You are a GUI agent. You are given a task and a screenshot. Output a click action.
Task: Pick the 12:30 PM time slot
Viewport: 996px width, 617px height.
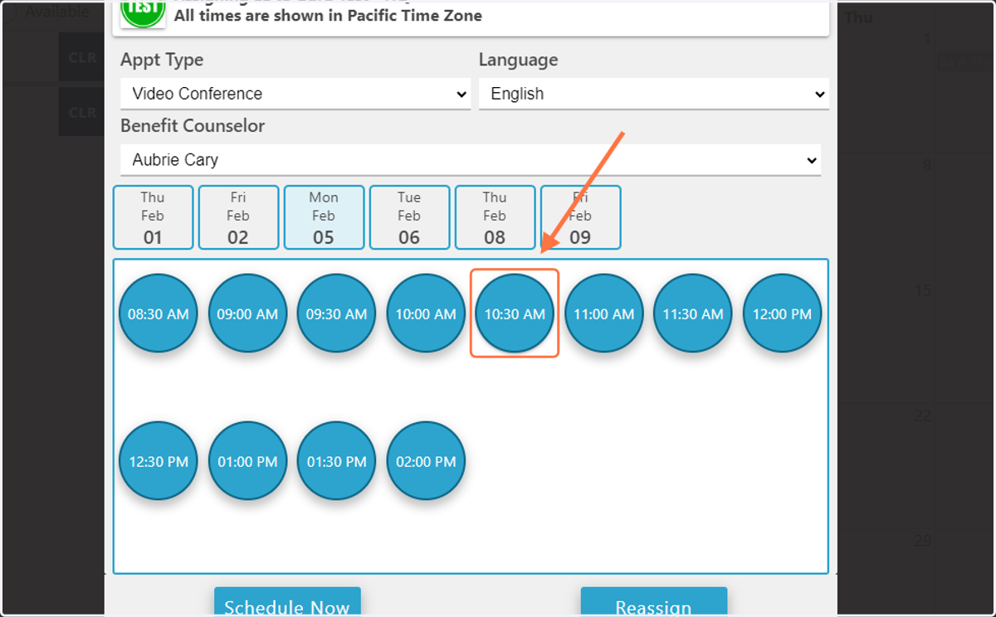click(159, 461)
